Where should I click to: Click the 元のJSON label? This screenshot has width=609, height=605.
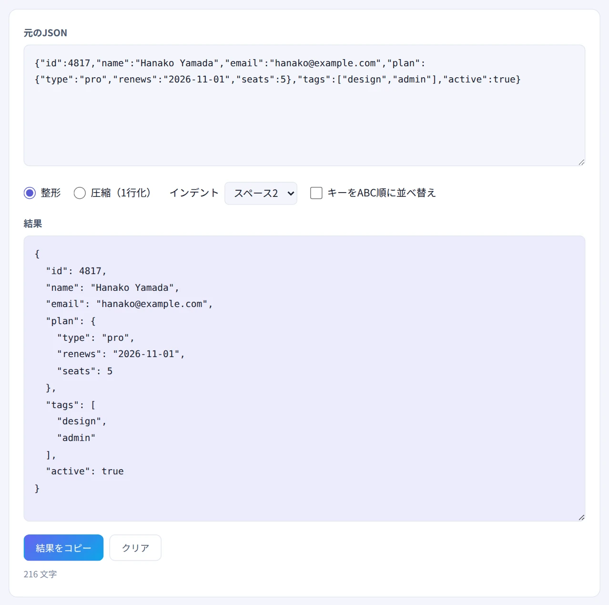(45, 33)
